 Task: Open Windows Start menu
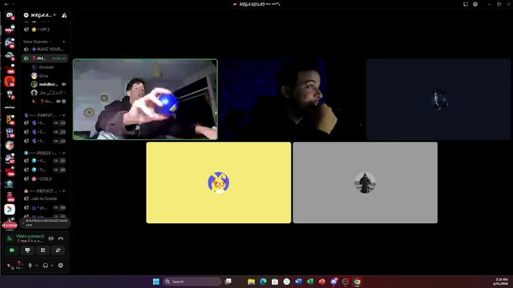coord(156,282)
